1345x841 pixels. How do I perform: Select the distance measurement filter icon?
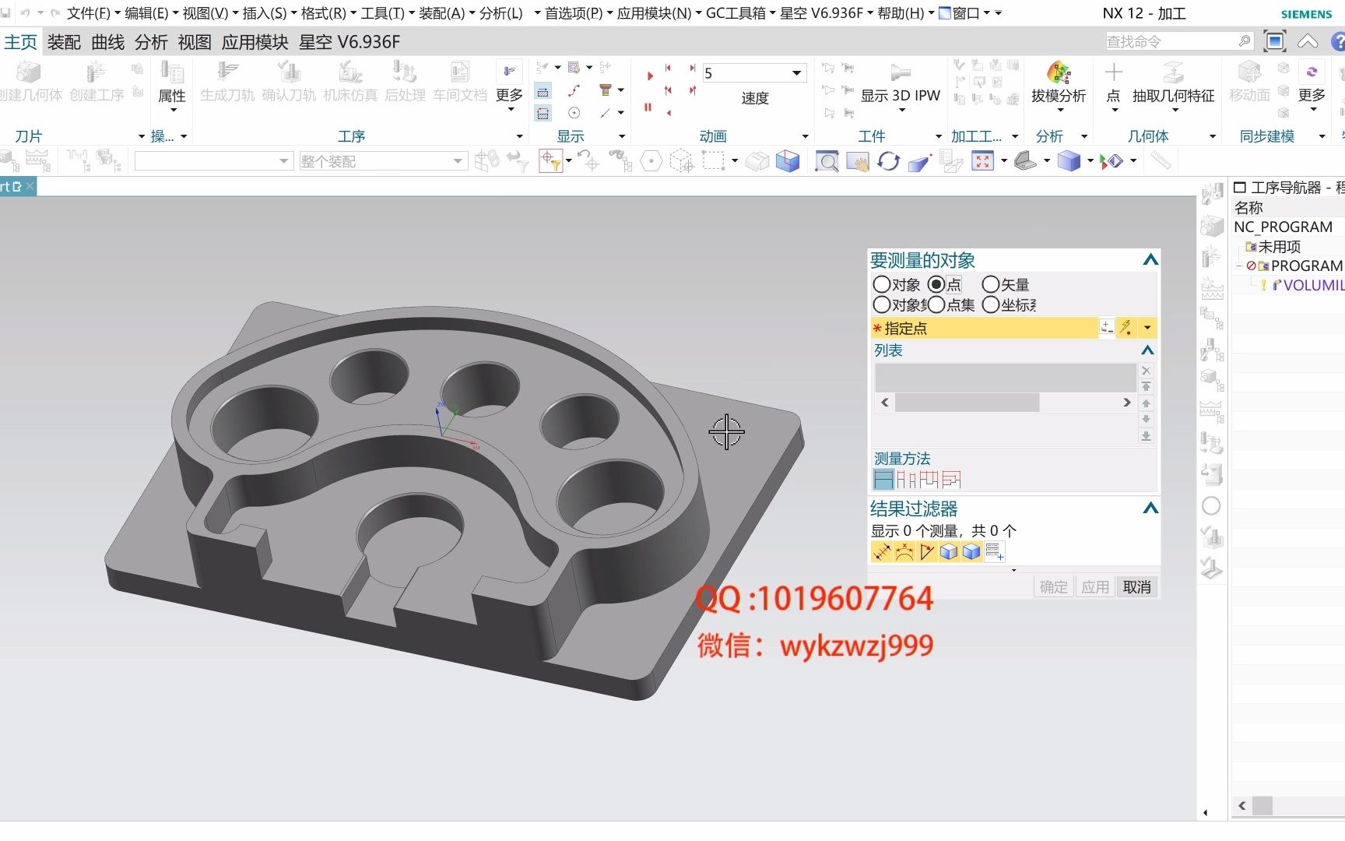[880, 551]
